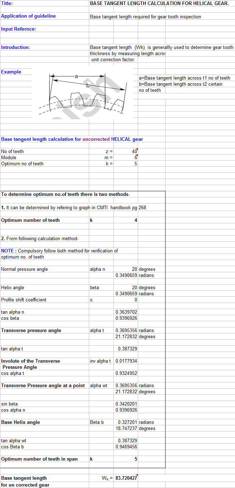The image size is (235, 488).
Task: Click the 'Module' label cell
Action: pos(9,157)
